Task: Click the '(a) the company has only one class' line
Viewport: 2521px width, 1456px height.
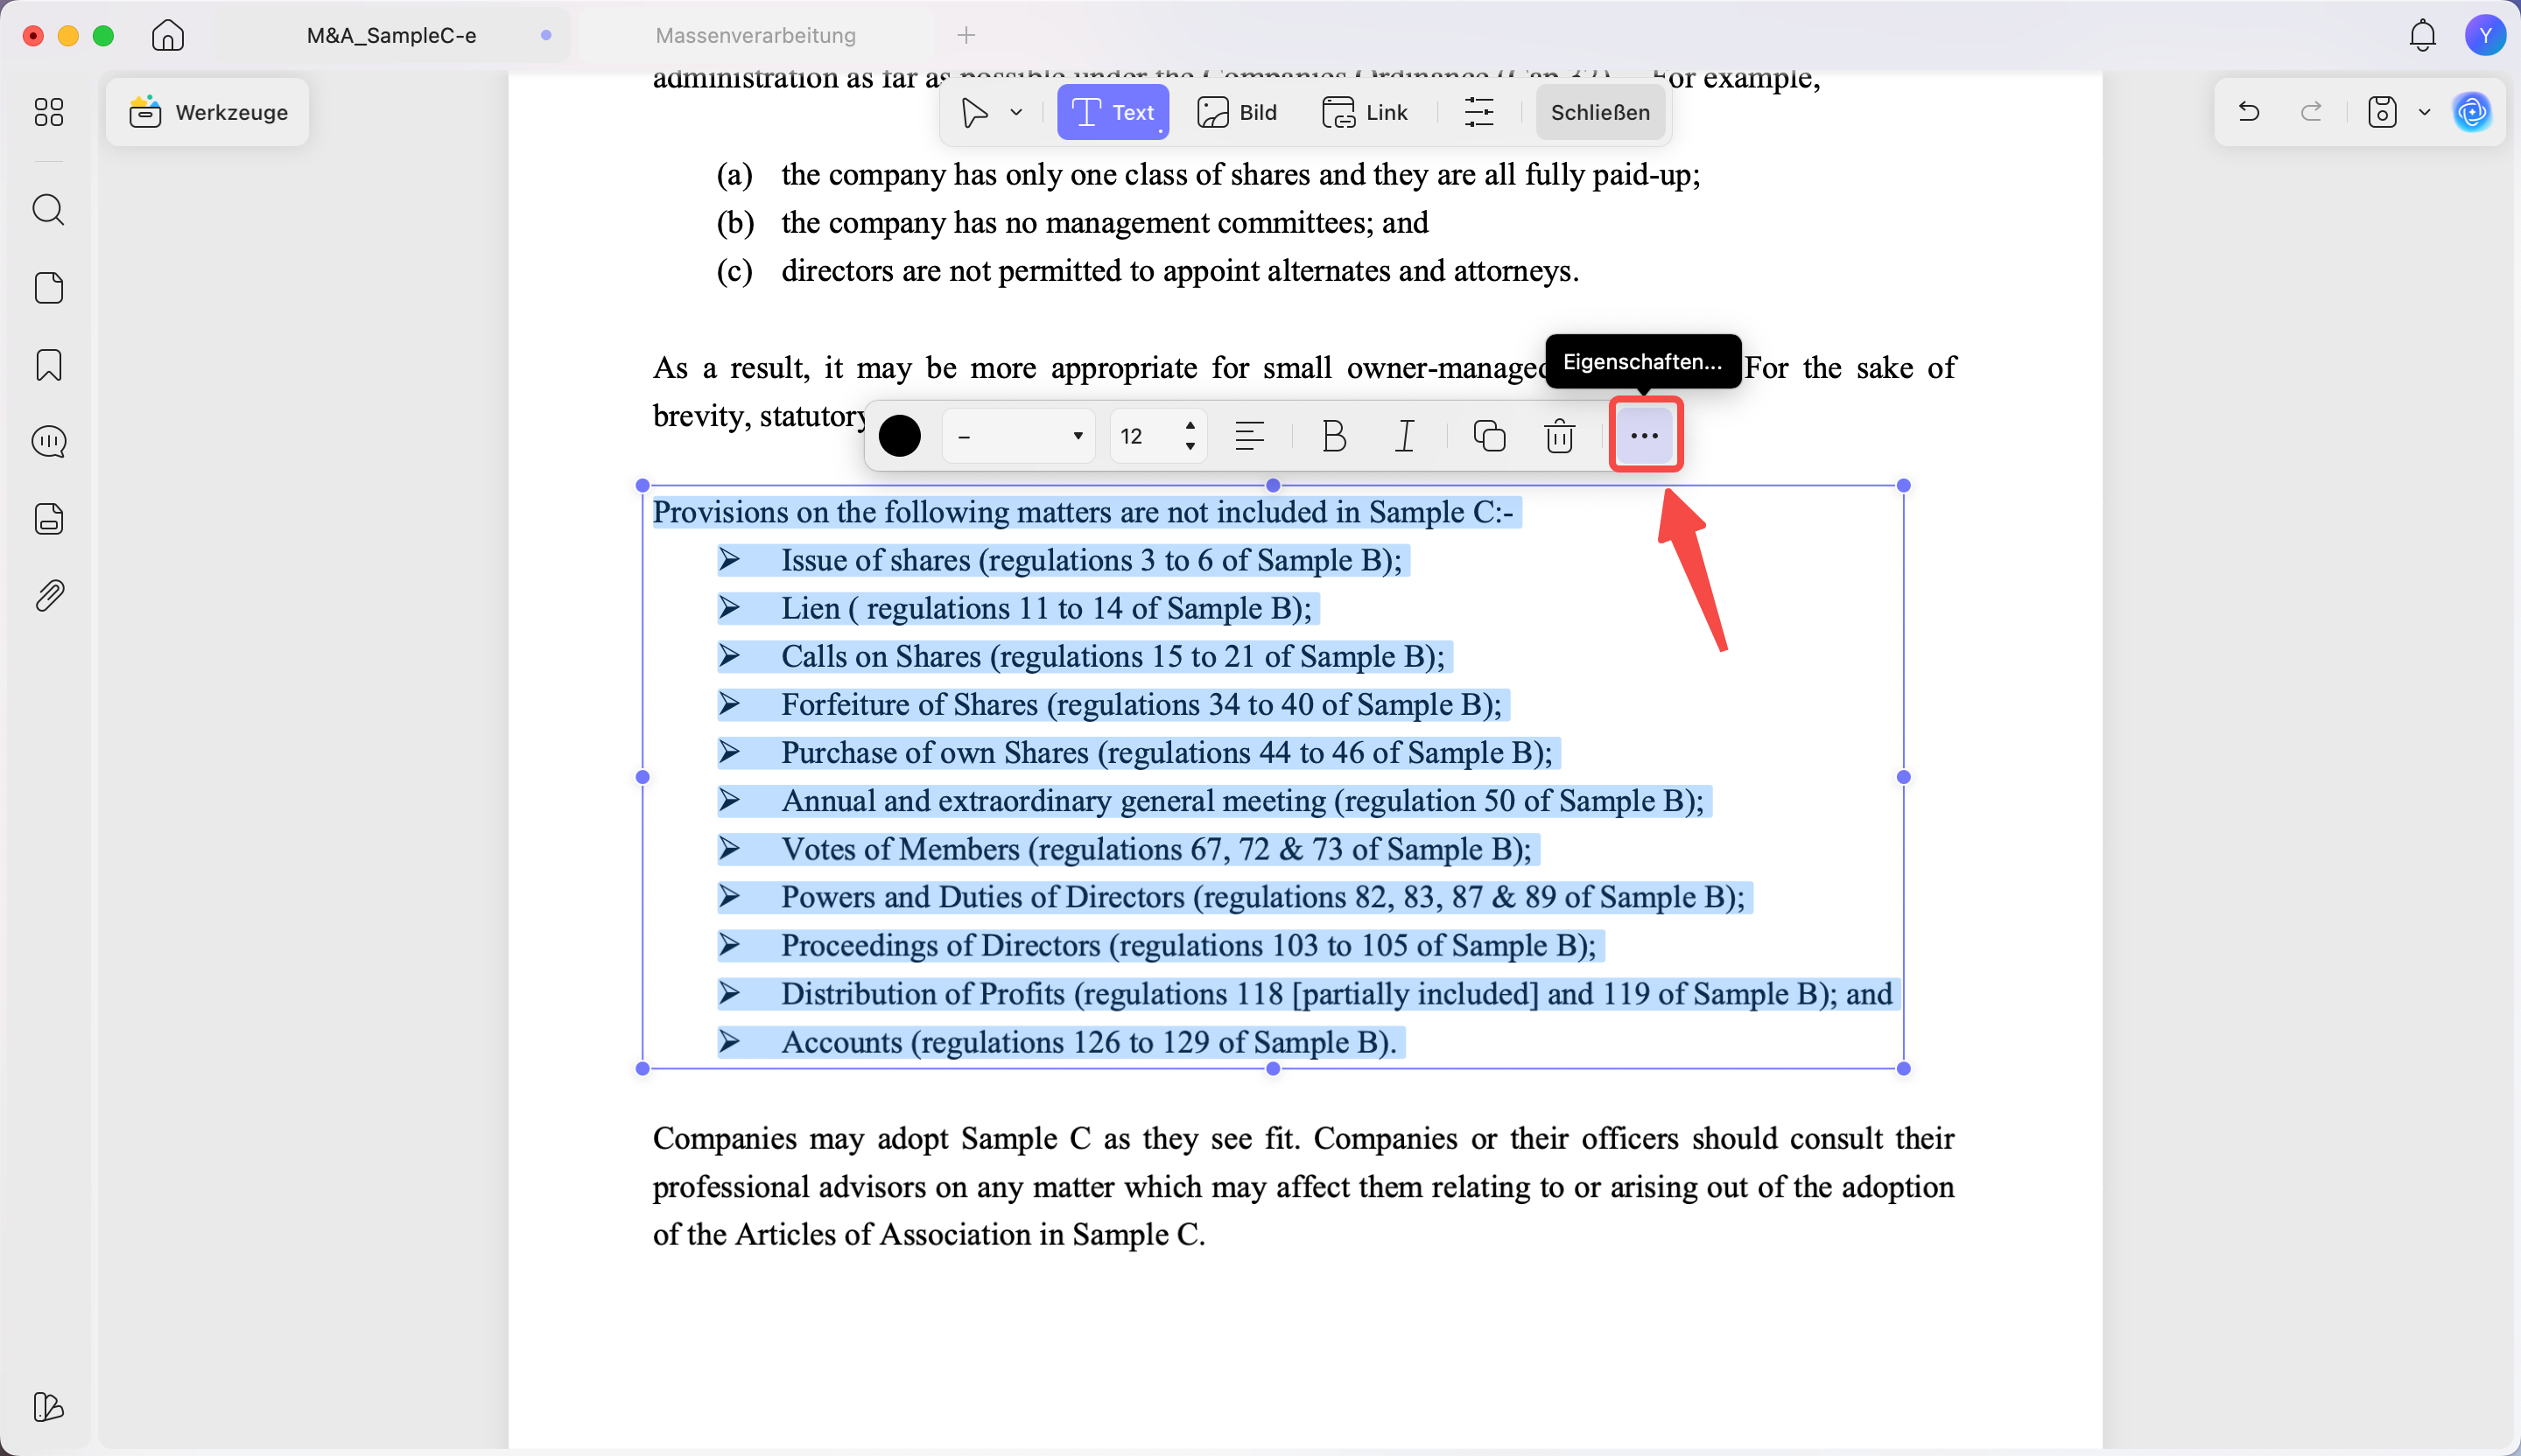Action: (x=1209, y=175)
